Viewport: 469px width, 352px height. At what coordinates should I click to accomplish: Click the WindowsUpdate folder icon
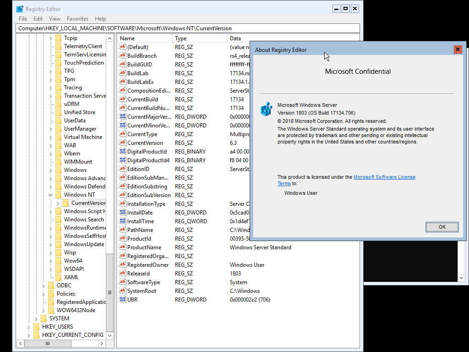(x=58, y=244)
